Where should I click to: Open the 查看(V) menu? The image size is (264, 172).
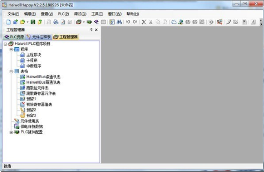tap(47, 14)
